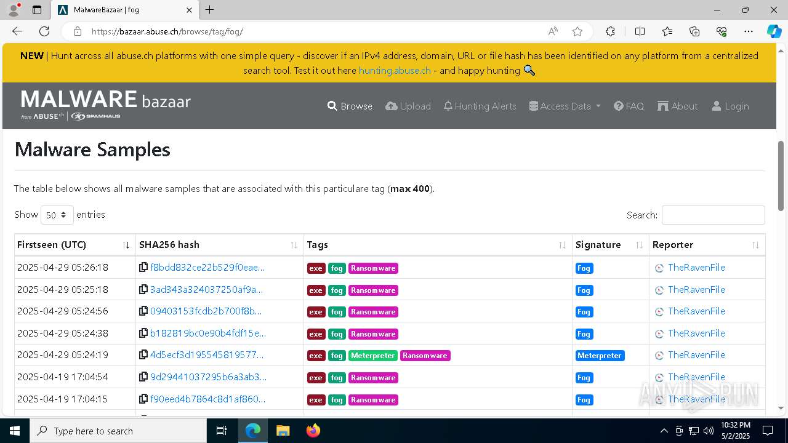
Task: Sort table by SHA256 hash
Action: (219, 245)
